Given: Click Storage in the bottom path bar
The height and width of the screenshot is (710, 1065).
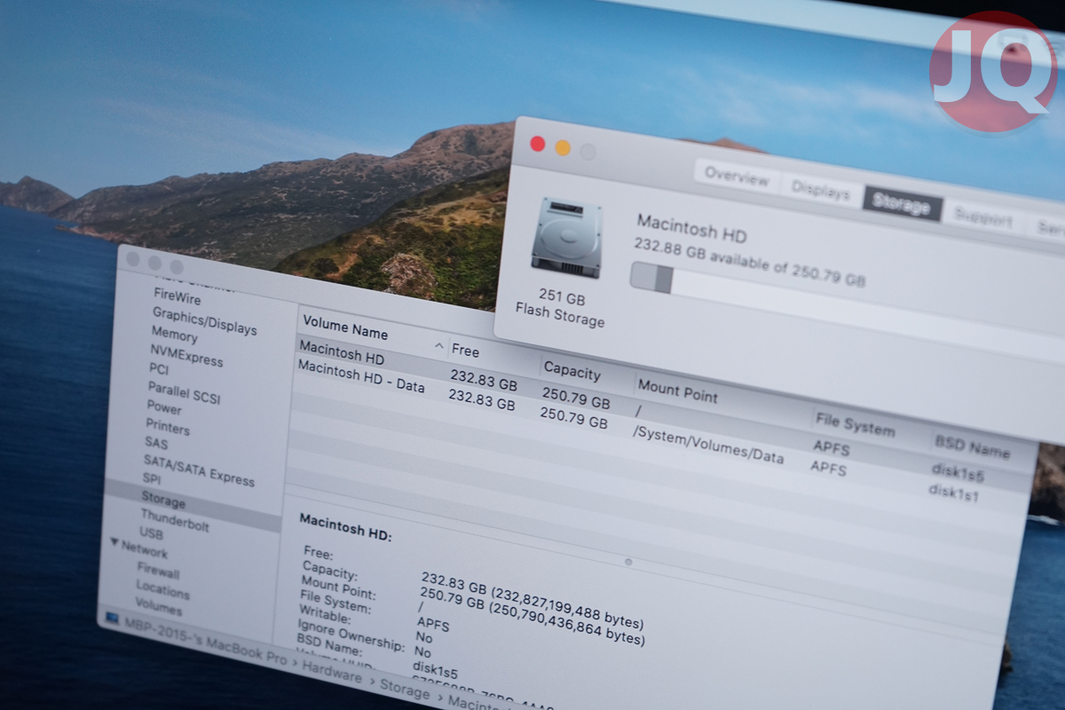Looking at the screenshot, I should [405, 688].
